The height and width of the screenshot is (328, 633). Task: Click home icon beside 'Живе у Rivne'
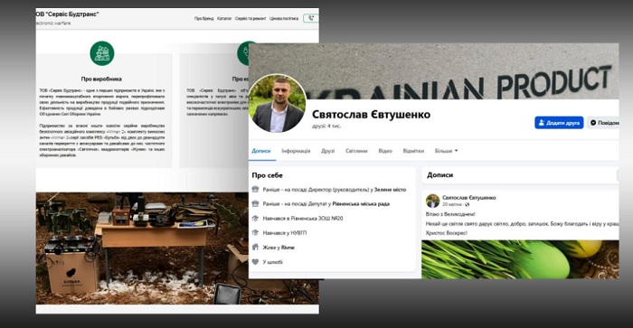tap(255, 248)
